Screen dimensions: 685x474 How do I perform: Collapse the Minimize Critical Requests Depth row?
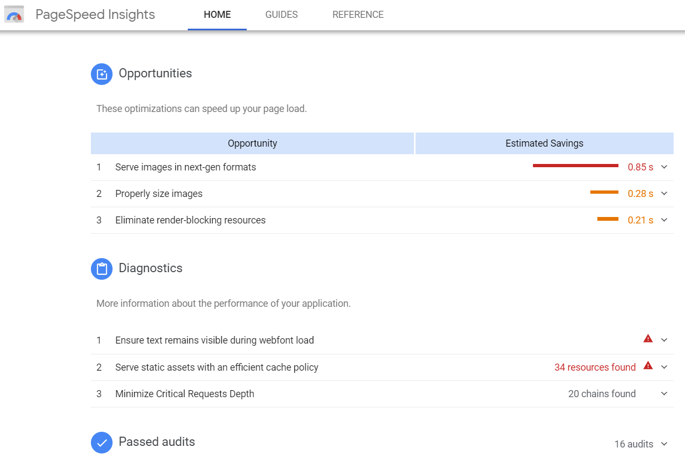pos(664,393)
